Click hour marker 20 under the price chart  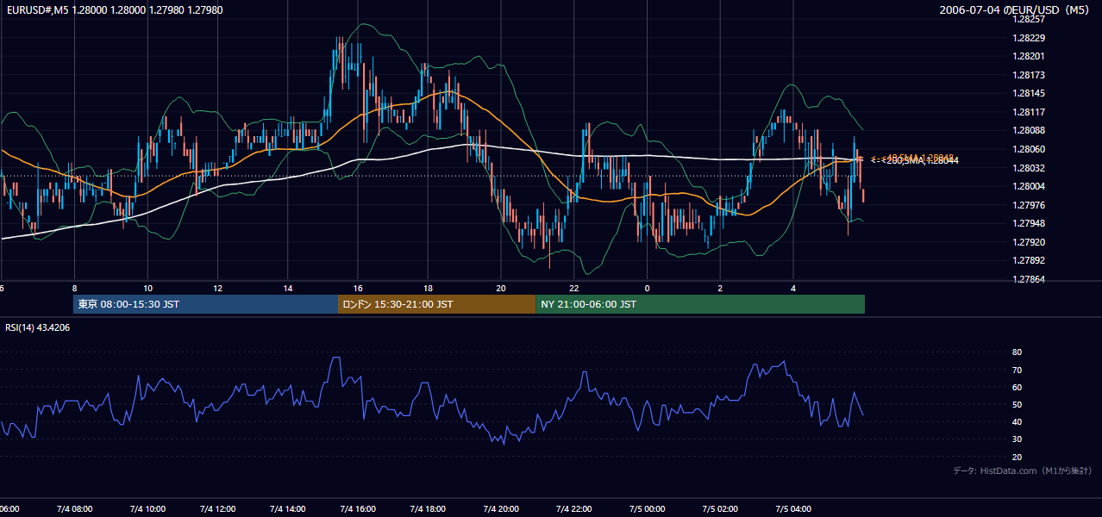pyautogui.click(x=501, y=288)
